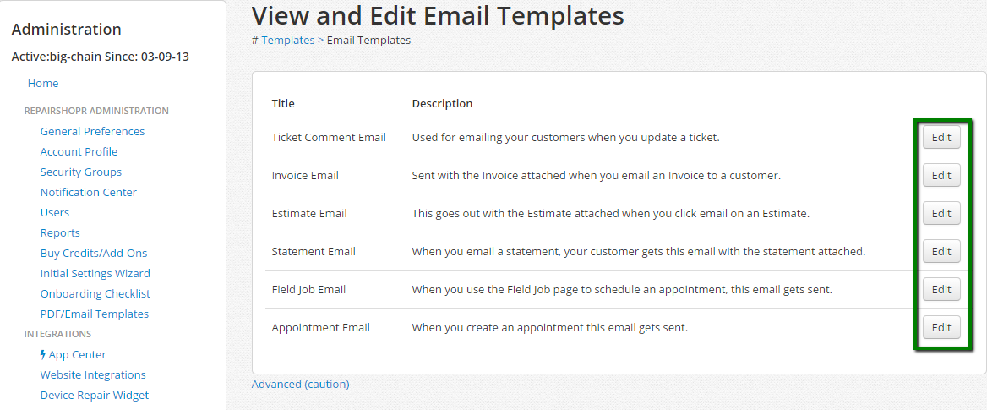
Task: Edit the Statement Email template
Action: click(941, 252)
